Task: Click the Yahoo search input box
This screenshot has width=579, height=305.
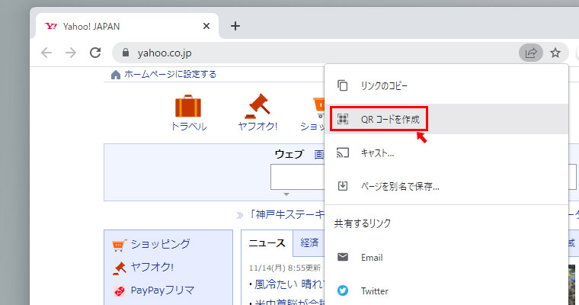Action: point(298,177)
